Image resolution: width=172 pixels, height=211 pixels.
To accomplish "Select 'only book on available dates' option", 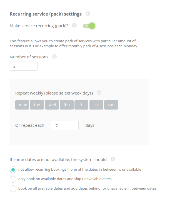I will coord(13,179).
